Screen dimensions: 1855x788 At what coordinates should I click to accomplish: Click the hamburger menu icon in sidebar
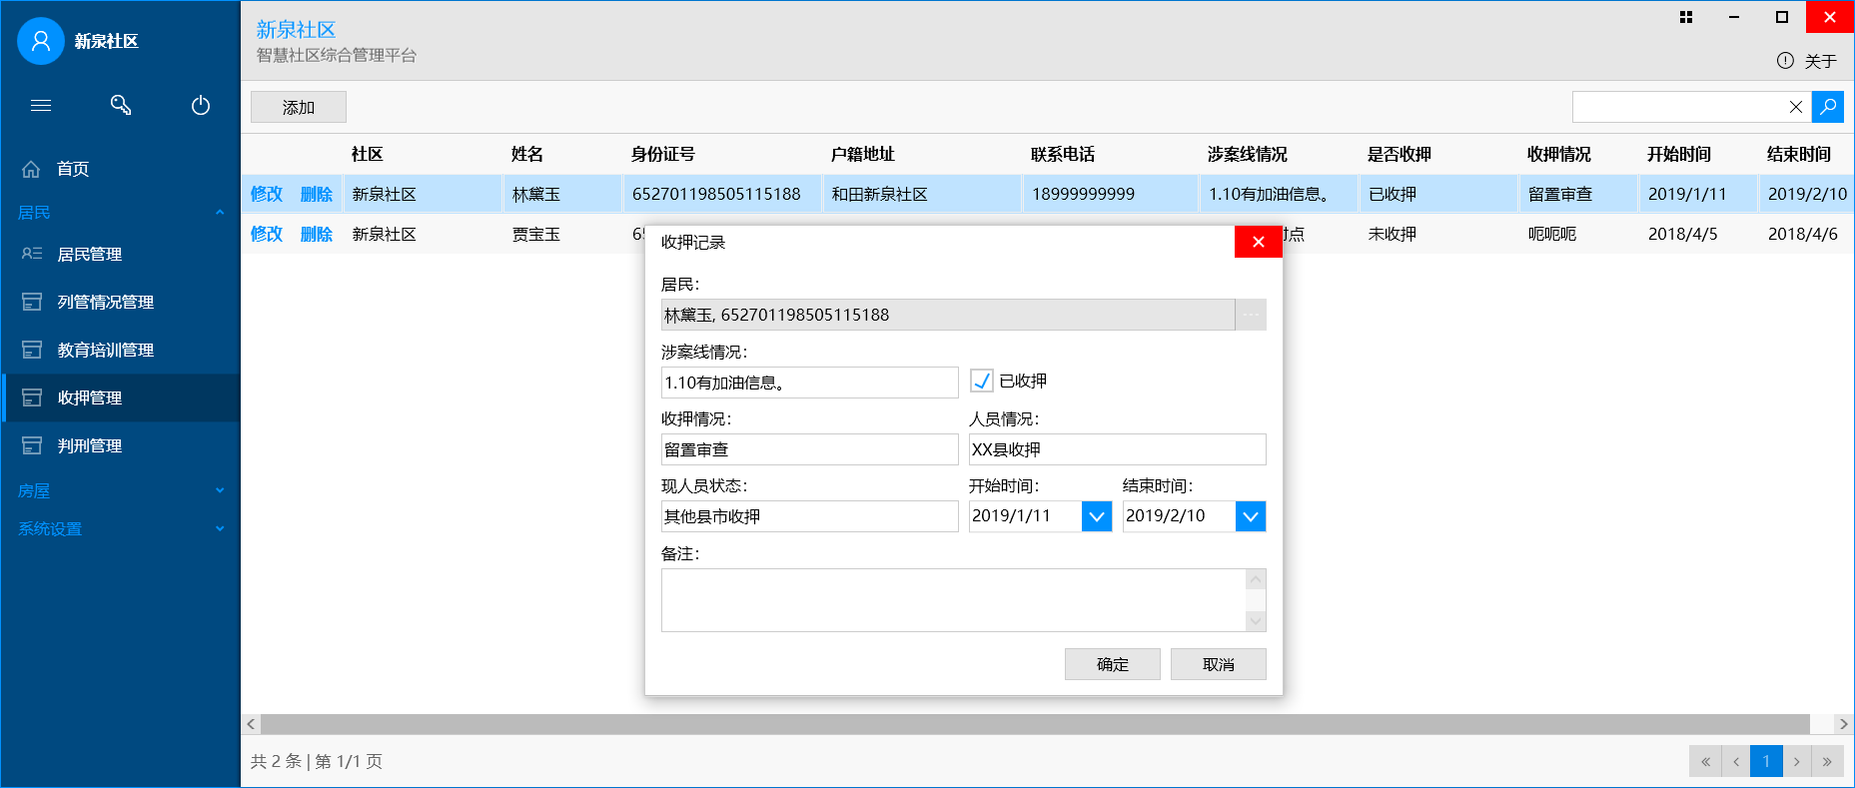click(x=41, y=105)
